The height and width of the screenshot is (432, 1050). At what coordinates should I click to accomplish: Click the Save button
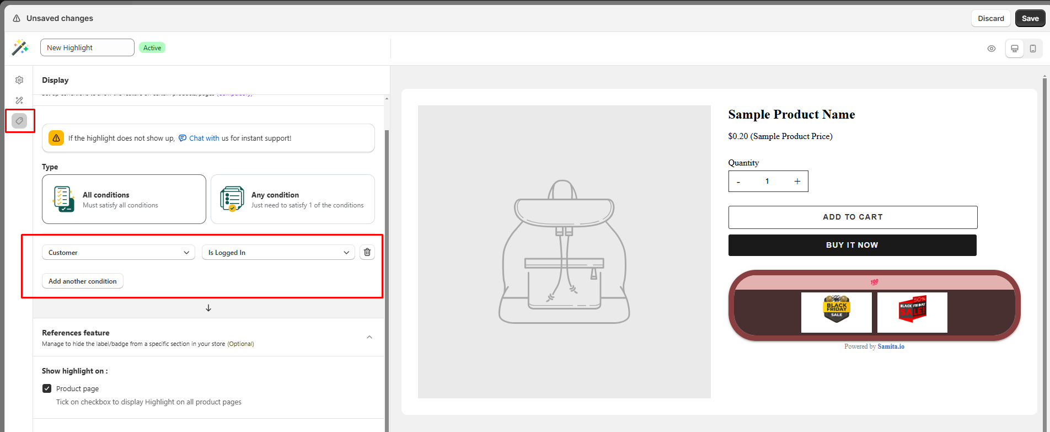(1030, 18)
